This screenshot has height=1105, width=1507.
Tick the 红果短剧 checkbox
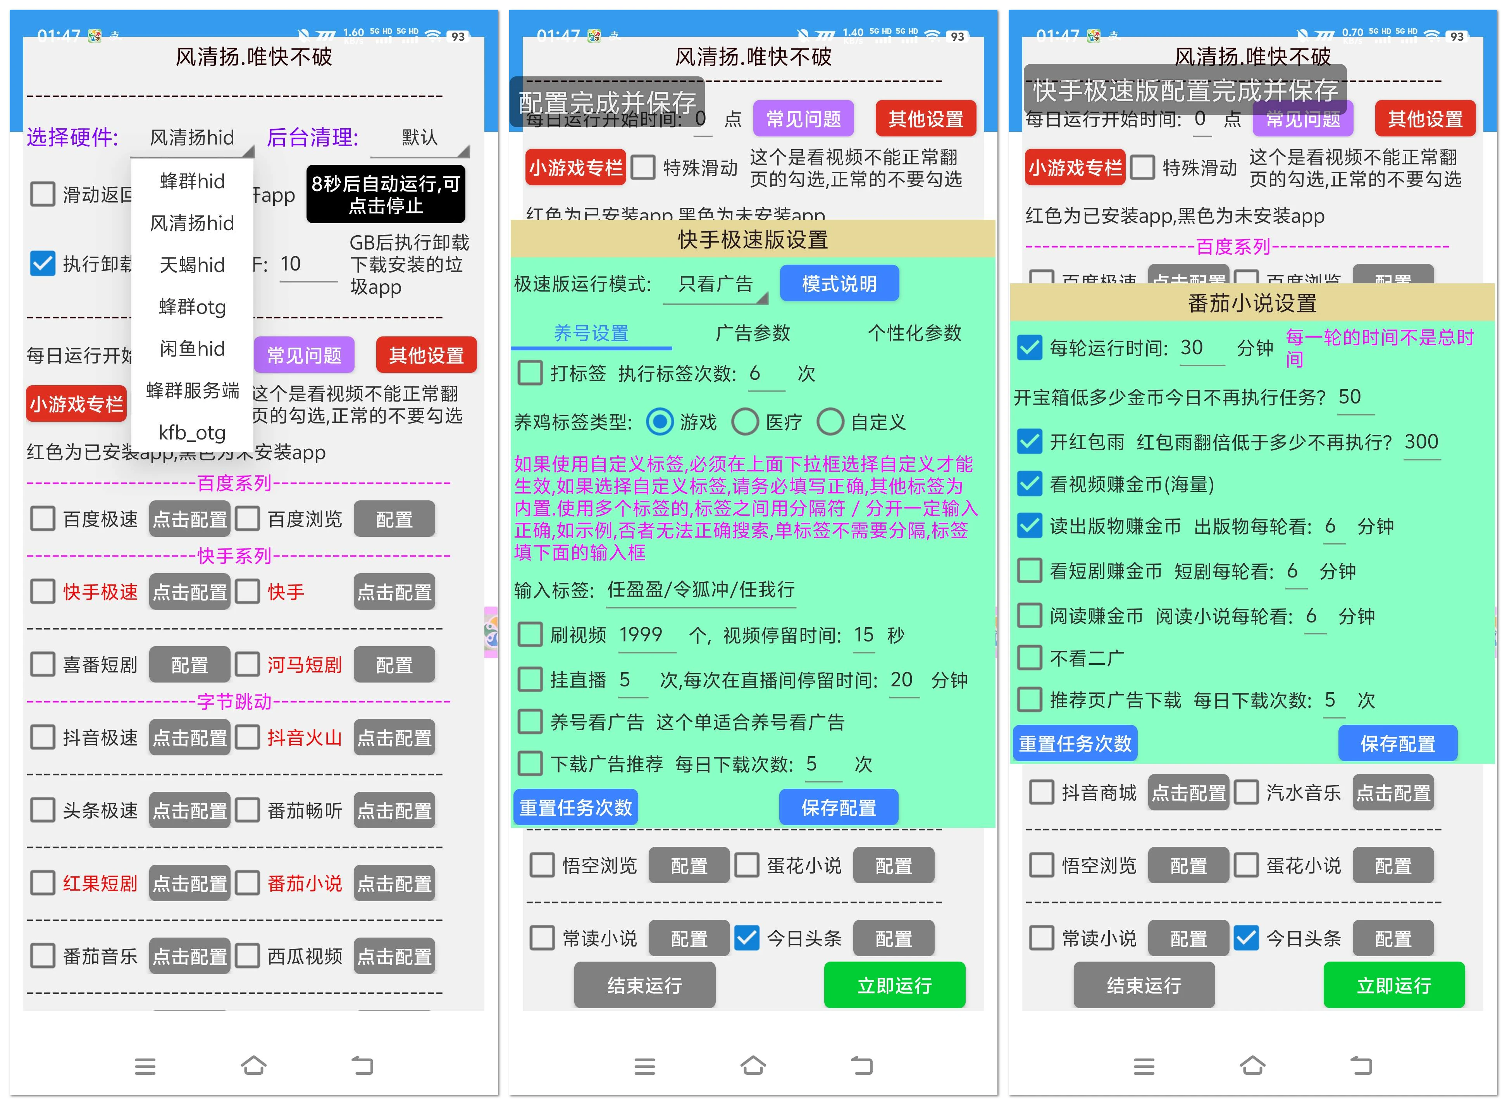click(43, 883)
